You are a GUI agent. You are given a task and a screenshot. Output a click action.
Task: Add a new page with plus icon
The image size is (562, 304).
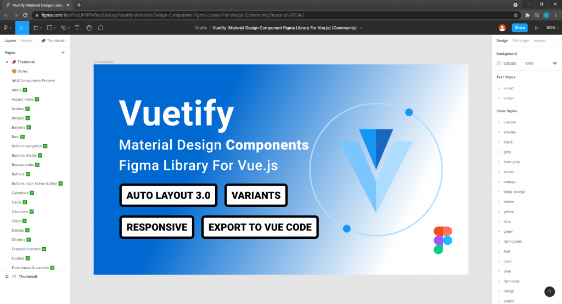pos(63,52)
